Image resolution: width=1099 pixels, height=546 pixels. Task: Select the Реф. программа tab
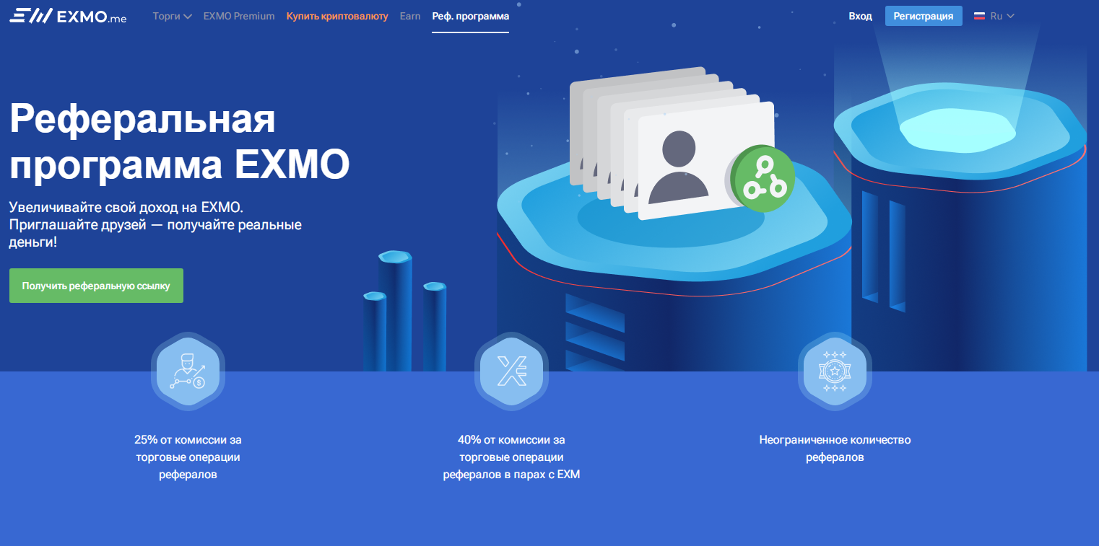tap(471, 16)
